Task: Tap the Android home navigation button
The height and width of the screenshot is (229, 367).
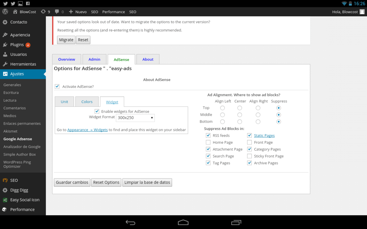Action: 183,222
